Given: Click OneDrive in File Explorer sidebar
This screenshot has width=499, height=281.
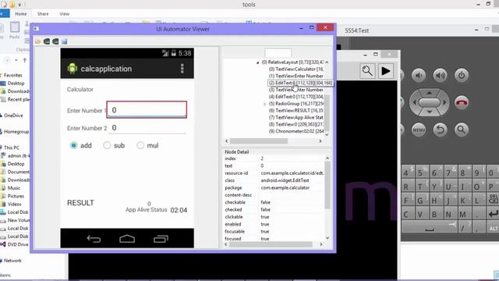Looking at the screenshot, I should click(x=13, y=116).
